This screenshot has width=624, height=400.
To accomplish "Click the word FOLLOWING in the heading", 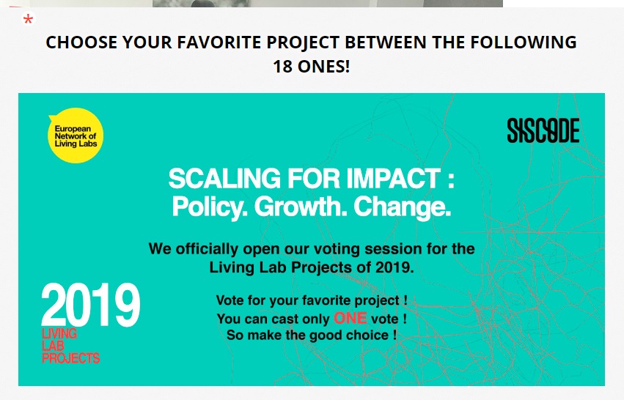I will [529, 42].
